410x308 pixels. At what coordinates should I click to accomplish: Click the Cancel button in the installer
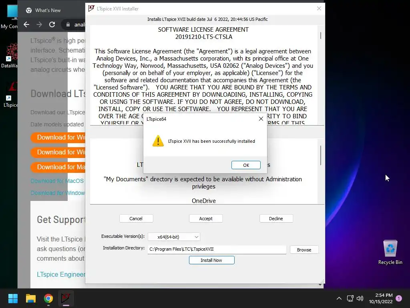tap(136, 219)
